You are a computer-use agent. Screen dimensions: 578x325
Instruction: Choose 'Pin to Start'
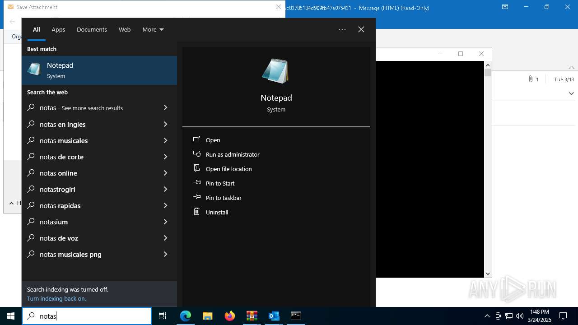click(220, 183)
